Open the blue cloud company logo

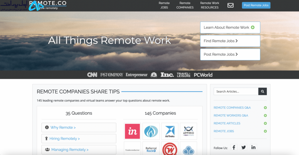coord(188,148)
